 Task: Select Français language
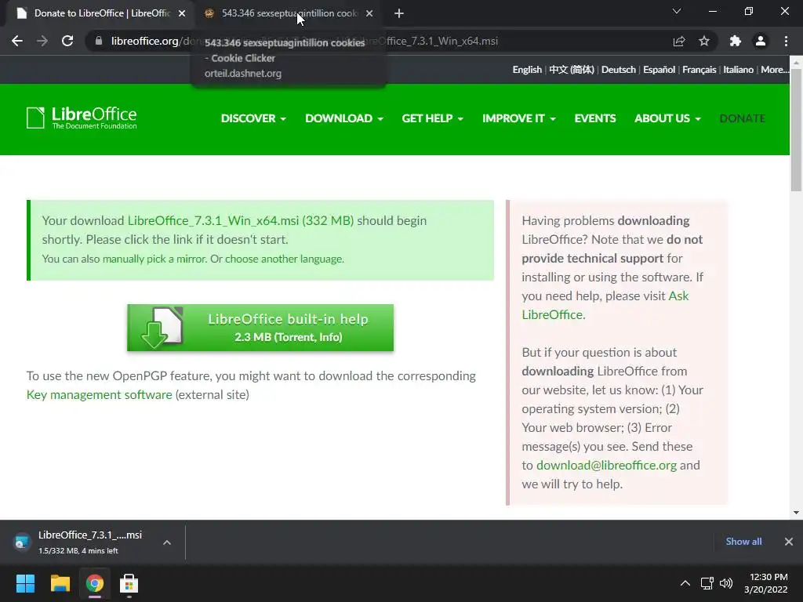(x=699, y=70)
